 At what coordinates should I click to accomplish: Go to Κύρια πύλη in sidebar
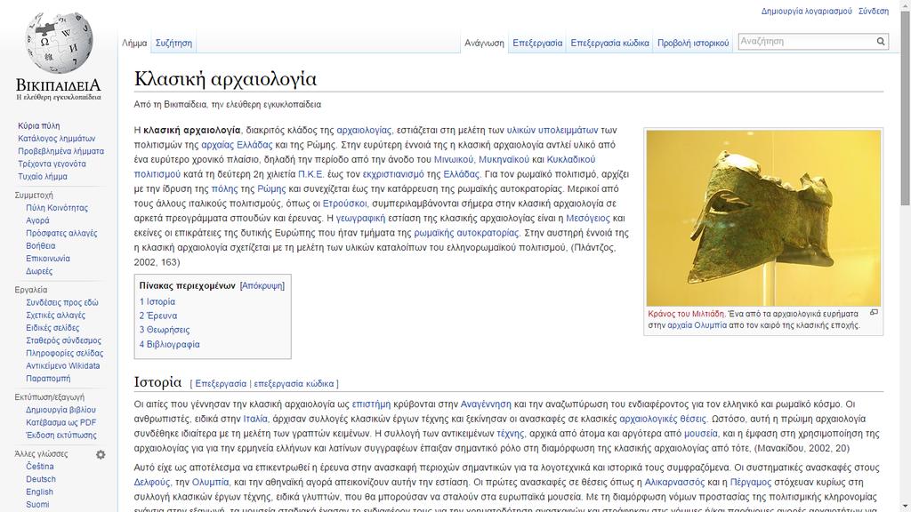pyautogui.click(x=38, y=125)
